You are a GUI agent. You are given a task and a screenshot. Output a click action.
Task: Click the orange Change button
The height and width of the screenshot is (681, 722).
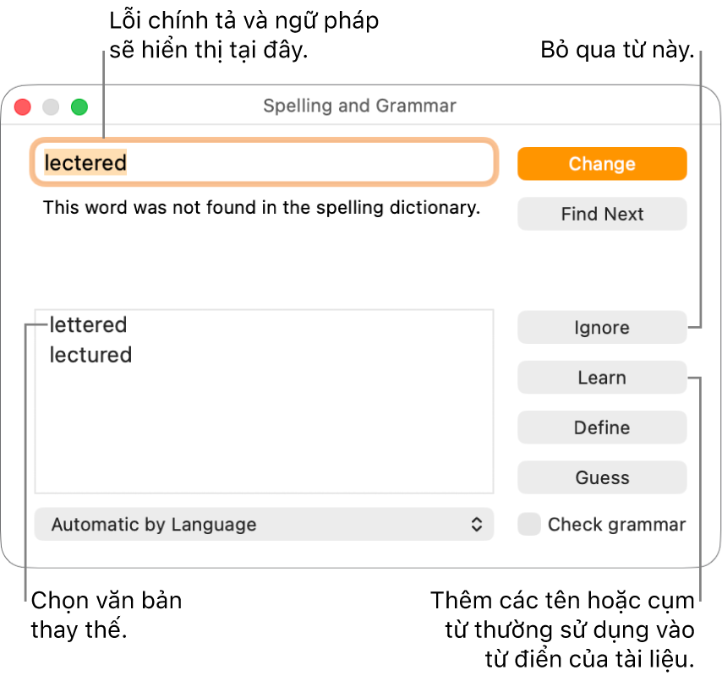[x=602, y=164]
